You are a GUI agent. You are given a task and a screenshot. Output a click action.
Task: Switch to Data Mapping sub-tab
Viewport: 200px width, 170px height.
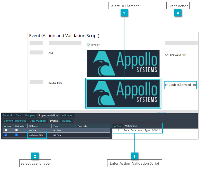[x=38, y=121]
